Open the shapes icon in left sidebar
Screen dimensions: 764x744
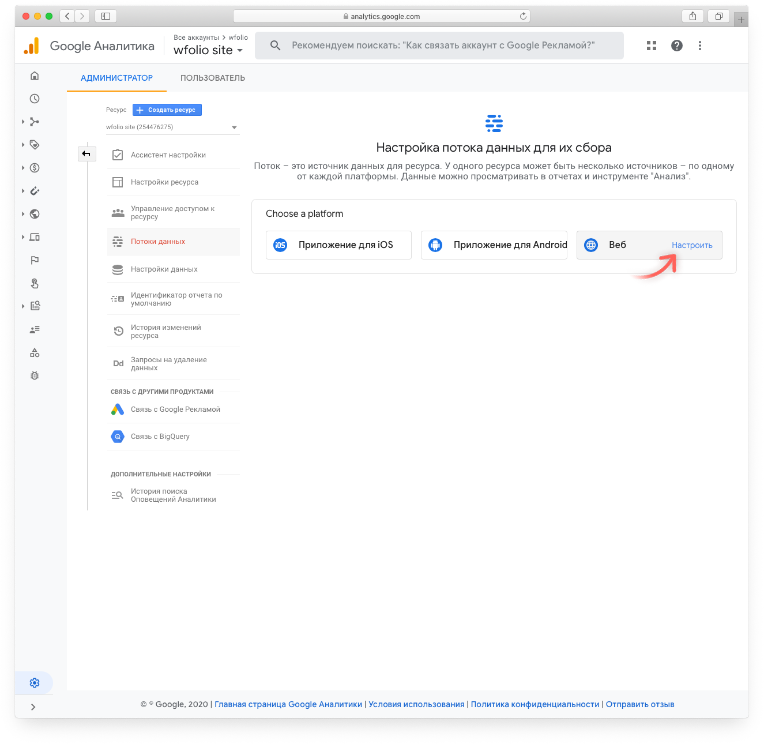pyautogui.click(x=35, y=352)
